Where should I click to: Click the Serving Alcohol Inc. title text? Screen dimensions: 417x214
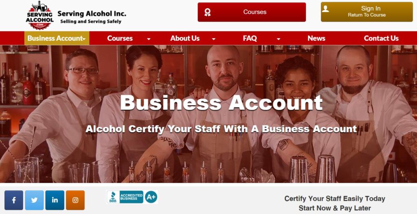[x=92, y=13]
